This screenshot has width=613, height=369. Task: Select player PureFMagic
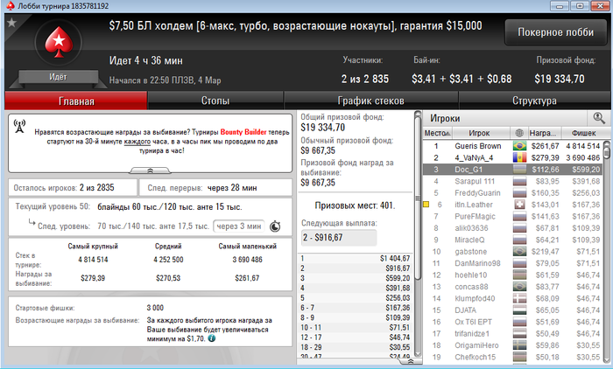(512, 216)
